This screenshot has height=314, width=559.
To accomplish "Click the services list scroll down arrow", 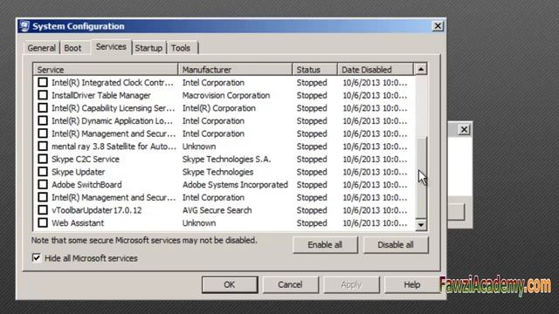I will pyautogui.click(x=421, y=225).
